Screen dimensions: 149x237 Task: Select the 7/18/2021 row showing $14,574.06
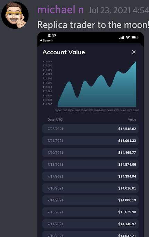[x=91, y=164]
